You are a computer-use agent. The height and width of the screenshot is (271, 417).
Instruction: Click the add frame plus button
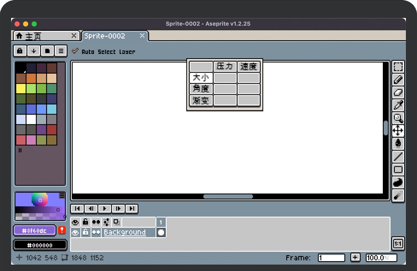(x=355, y=257)
